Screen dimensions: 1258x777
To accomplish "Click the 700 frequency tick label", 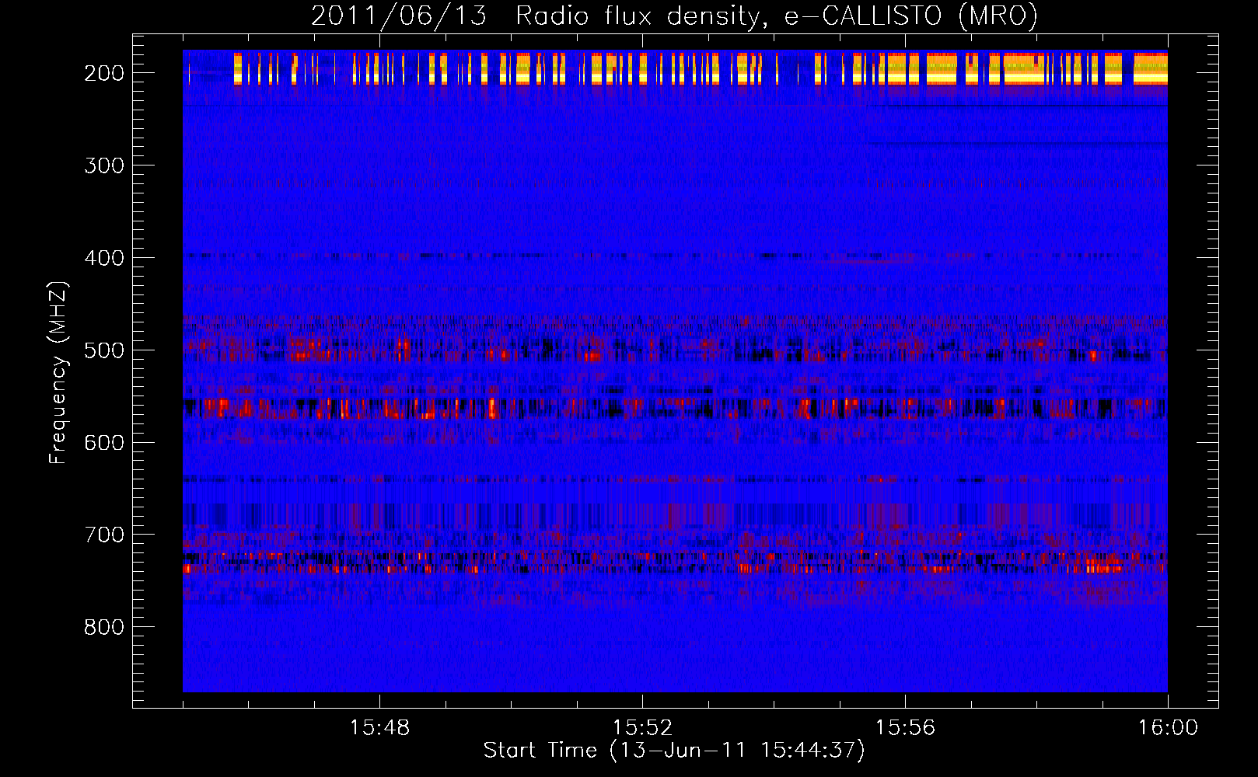I will [x=104, y=535].
